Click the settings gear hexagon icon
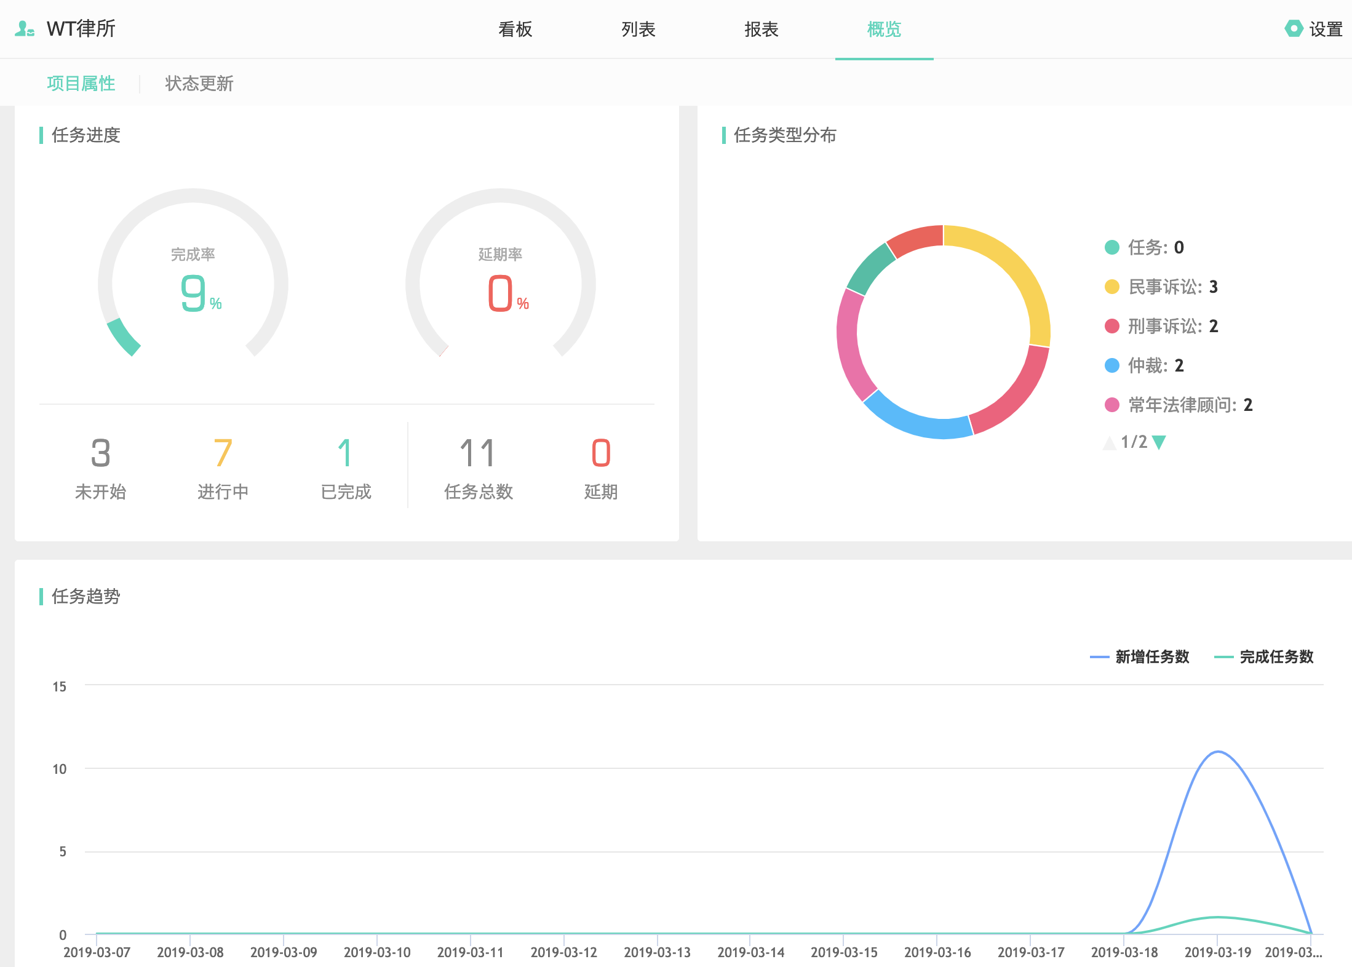 [x=1294, y=28]
